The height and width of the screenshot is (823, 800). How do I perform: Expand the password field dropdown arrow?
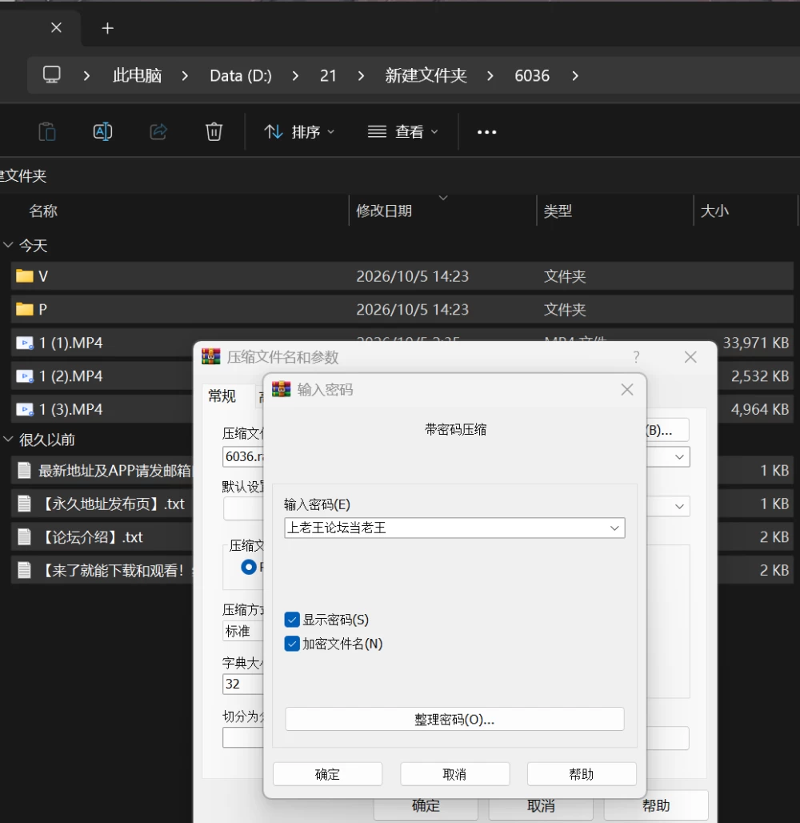(x=614, y=528)
